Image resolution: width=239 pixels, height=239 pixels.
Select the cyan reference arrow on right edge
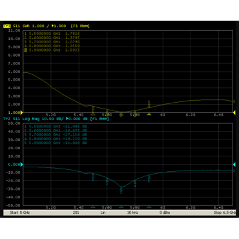click(x=234, y=165)
